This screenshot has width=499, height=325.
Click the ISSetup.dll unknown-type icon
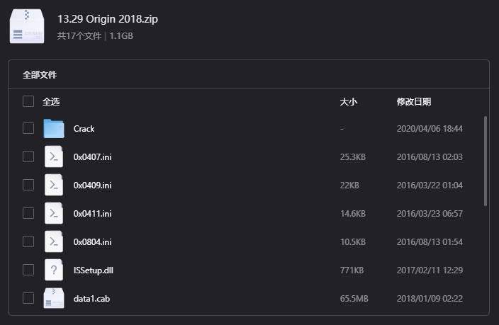54,270
